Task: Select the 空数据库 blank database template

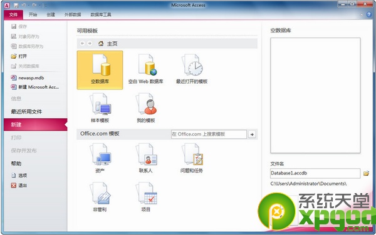Action: point(100,70)
